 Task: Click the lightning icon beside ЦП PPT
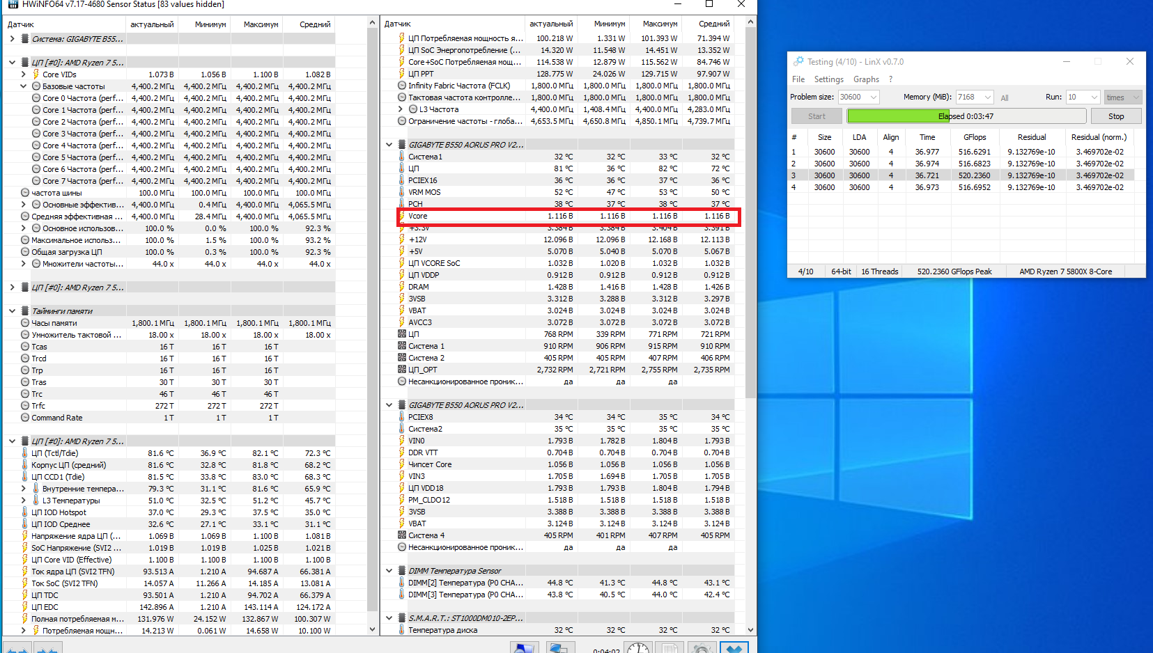(x=402, y=74)
